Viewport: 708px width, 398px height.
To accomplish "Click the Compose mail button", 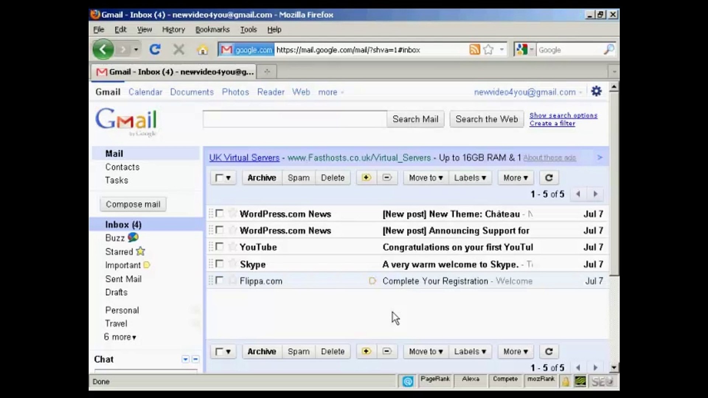I will tap(133, 204).
